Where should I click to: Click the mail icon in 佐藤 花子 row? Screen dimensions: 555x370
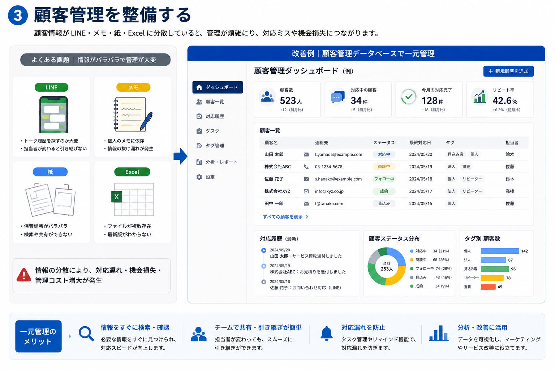point(306,179)
